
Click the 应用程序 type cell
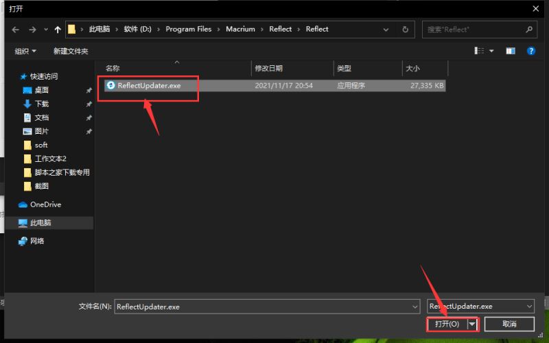pyautogui.click(x=351, y=86)
